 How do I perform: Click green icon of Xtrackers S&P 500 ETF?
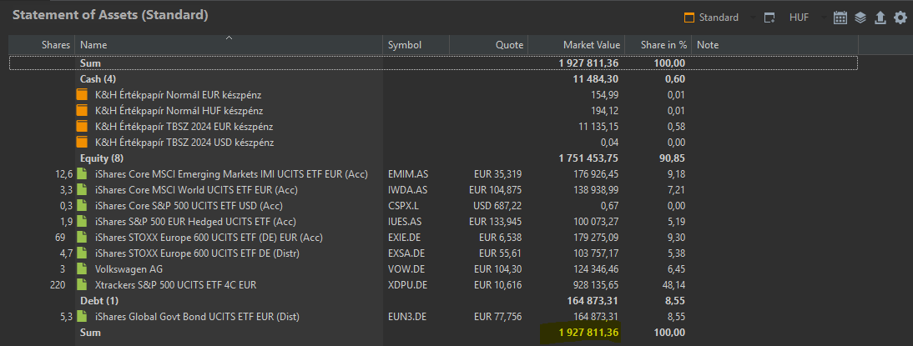82,285
